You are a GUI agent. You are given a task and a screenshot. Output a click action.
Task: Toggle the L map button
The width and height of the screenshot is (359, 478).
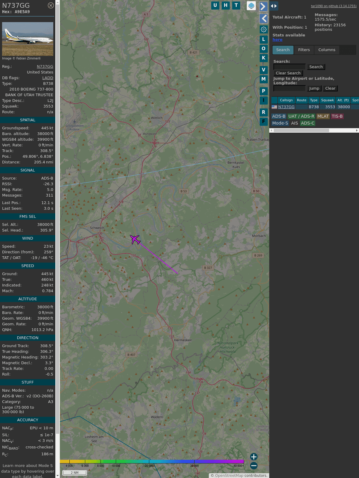point(264,39)
